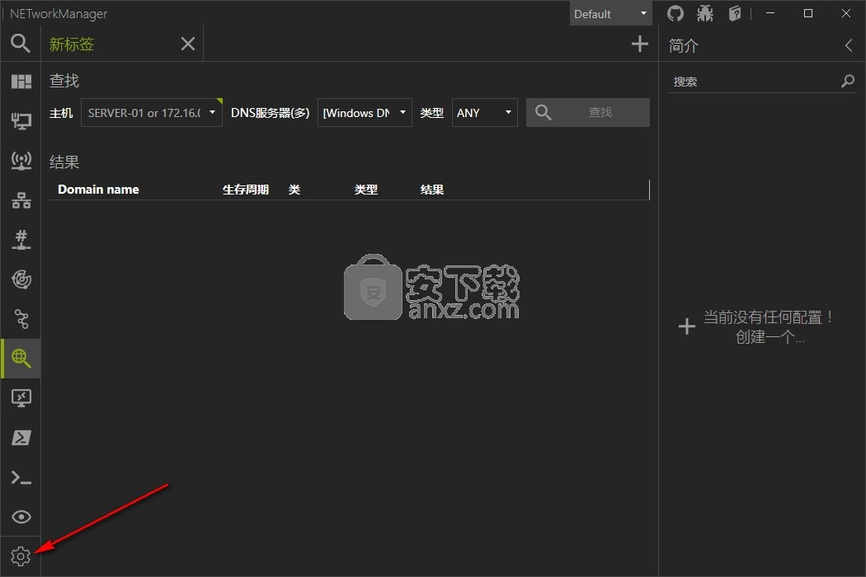
Task: Open the Default profile dropdown
Action: [x=611, y=14]
